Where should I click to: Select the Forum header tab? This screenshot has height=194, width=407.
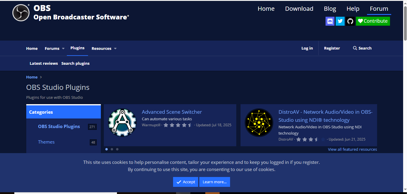(379, 9)
